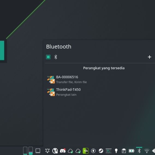This screenshot has height=155, width=155.
Task: Click the first cloud sync tray icon
Action: tap(70, 151)
